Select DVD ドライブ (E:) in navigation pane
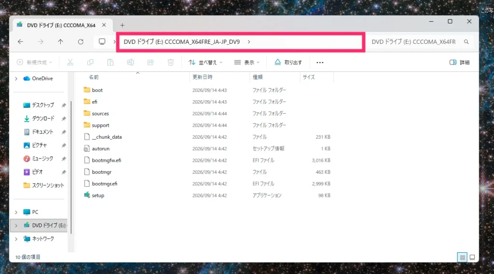 39,225
